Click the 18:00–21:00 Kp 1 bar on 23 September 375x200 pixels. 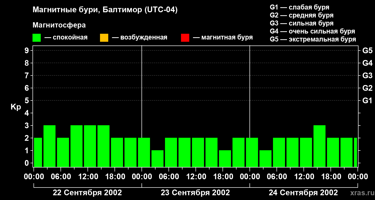point(225,158)
